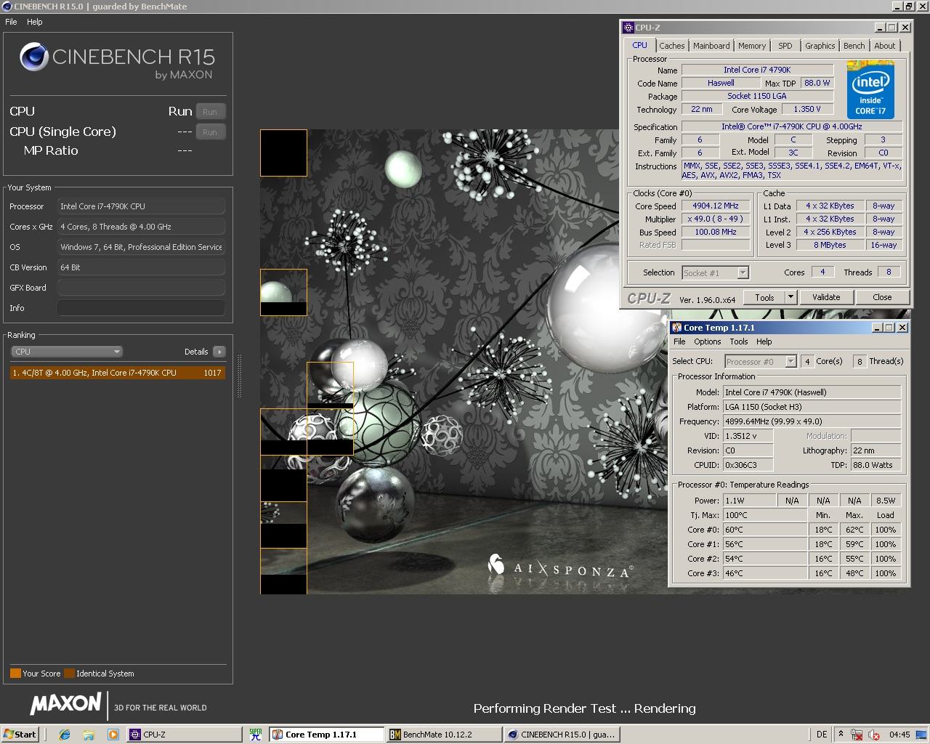
Task: Click the Info text field in Your System
Action: 141,308
